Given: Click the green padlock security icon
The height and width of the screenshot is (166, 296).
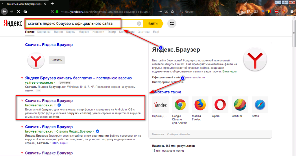Looking at the screenshot, I should [57, 12].
